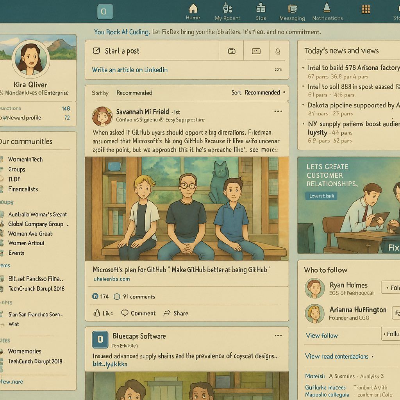The width and height of the screenshot is (400, 400).
Task: Open WomeninTech community
Action: click(25, 159)
